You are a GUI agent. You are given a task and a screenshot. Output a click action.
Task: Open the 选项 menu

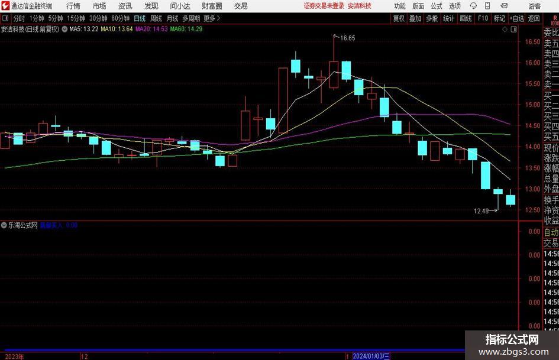(454, 6)
